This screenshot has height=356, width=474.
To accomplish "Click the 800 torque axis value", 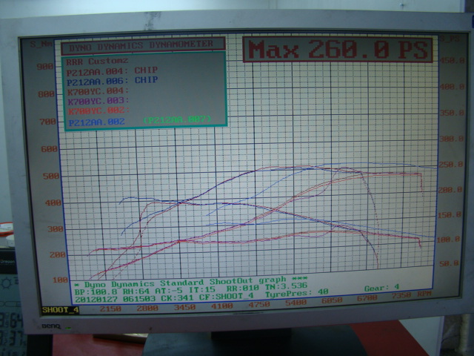I will (47, 94).
